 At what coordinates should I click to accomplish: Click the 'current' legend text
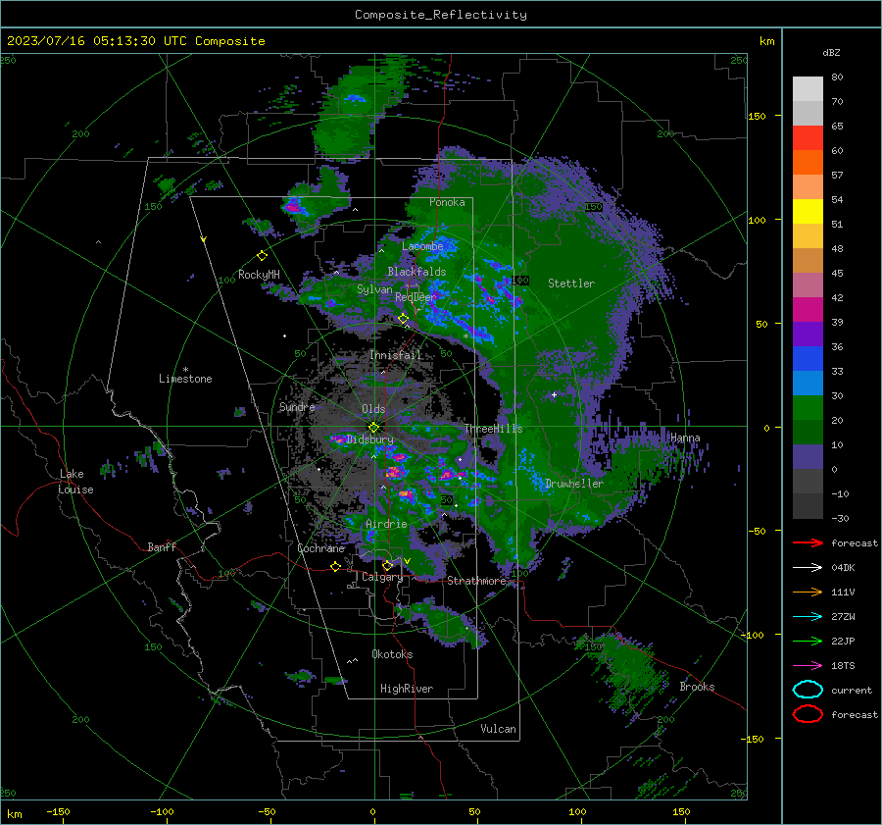click(852, 690)
